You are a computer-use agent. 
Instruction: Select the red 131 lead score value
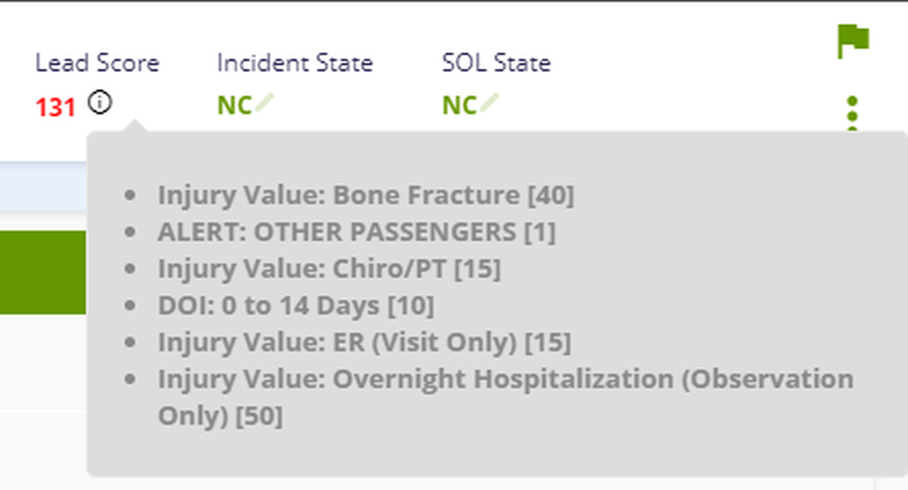55,107
